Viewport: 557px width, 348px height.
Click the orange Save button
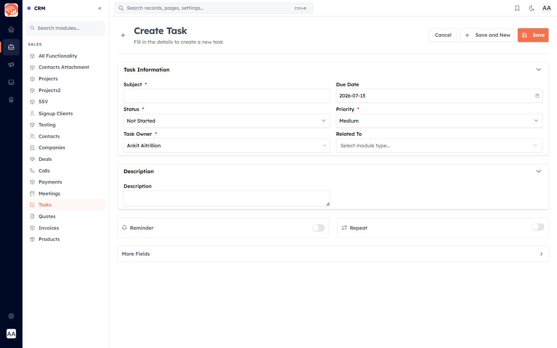point(533,35)
